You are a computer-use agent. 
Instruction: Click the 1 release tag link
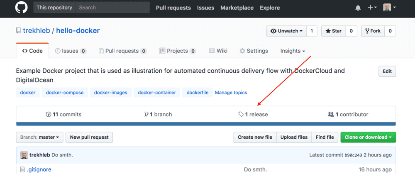(253, 115)
